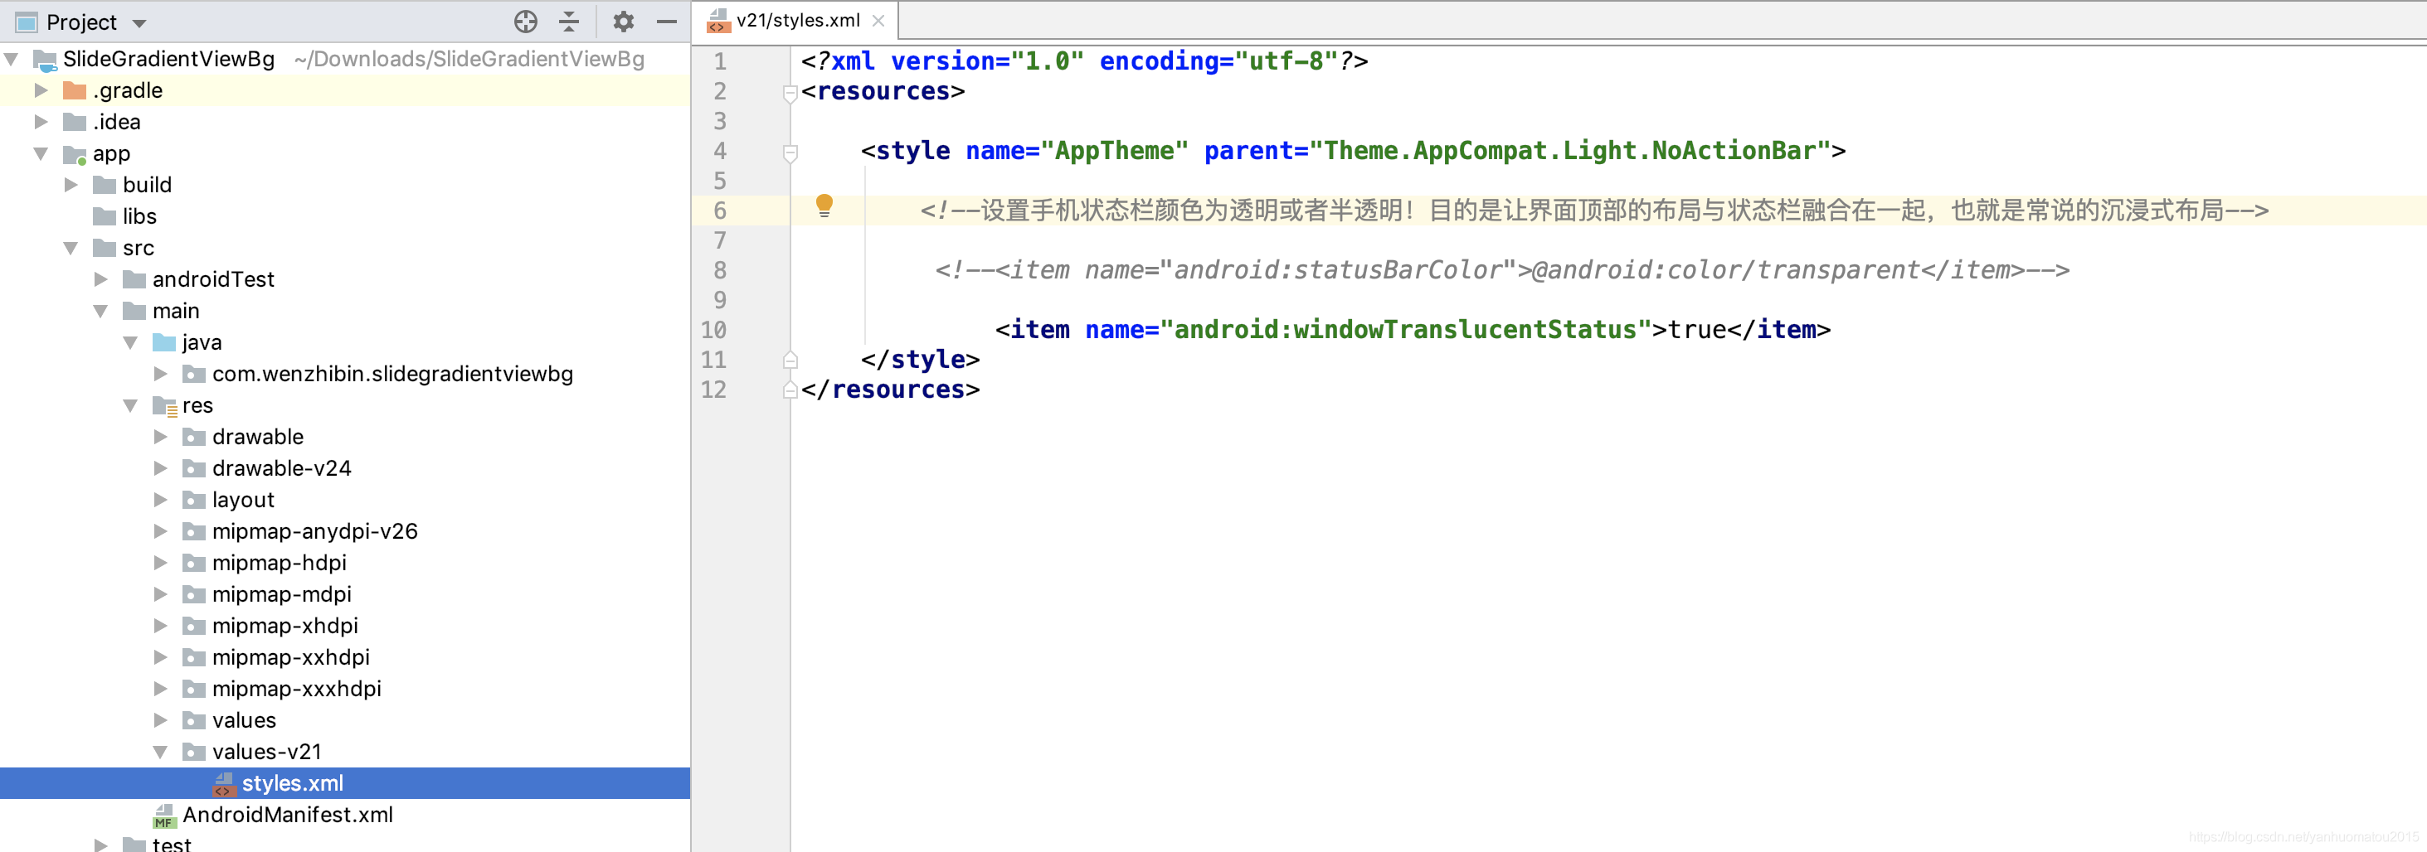Click line number 10 in gutter
This screenshot has width=2427, height=852.
pyautogui.click(x=713, y=331)
